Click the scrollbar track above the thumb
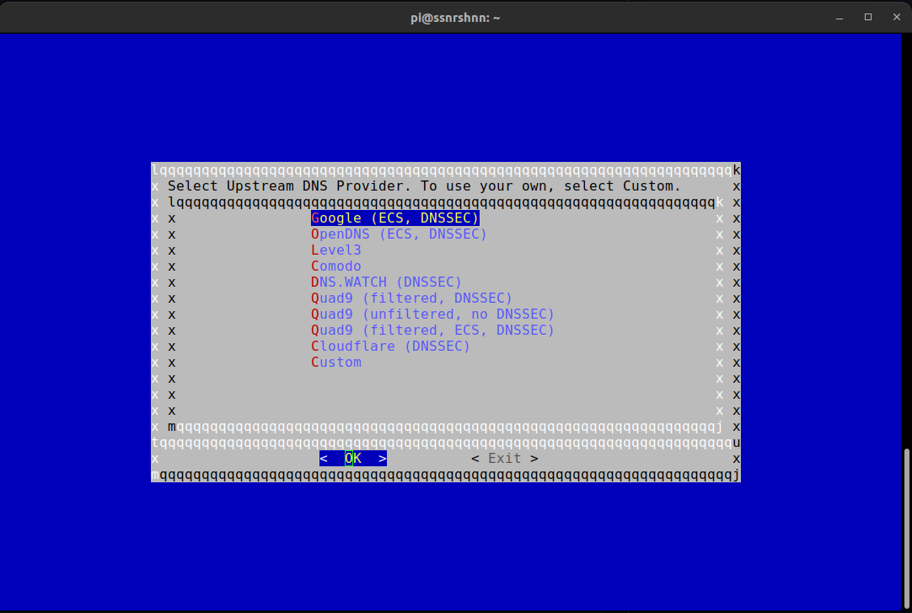The image size is (912, 613). click(907, 253)
